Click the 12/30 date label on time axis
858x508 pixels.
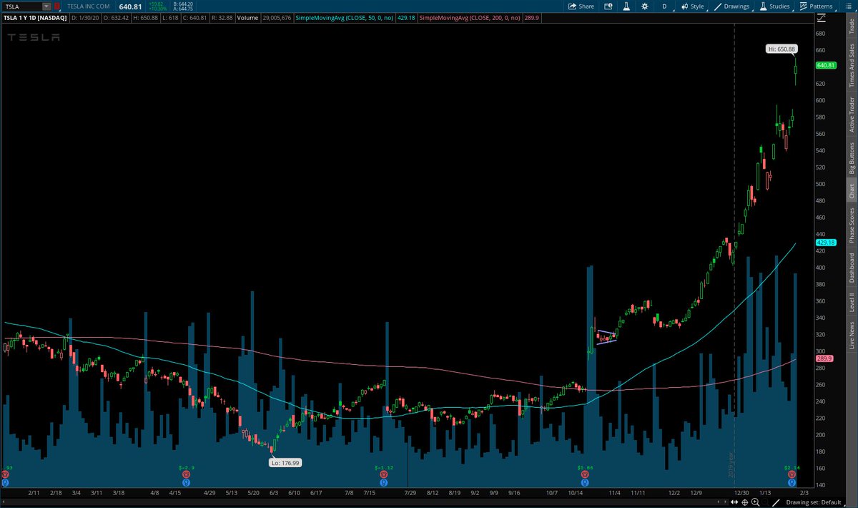pos(741,493)
